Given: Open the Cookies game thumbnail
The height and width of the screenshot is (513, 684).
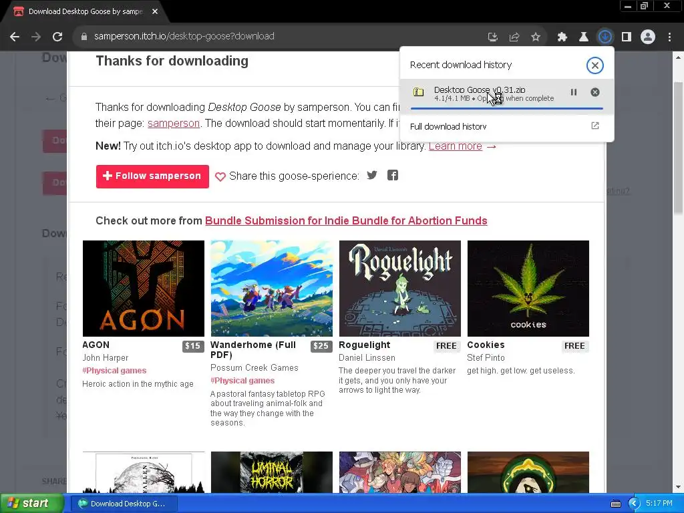Looking at the screenshot, I should click(x=528, y=289).
